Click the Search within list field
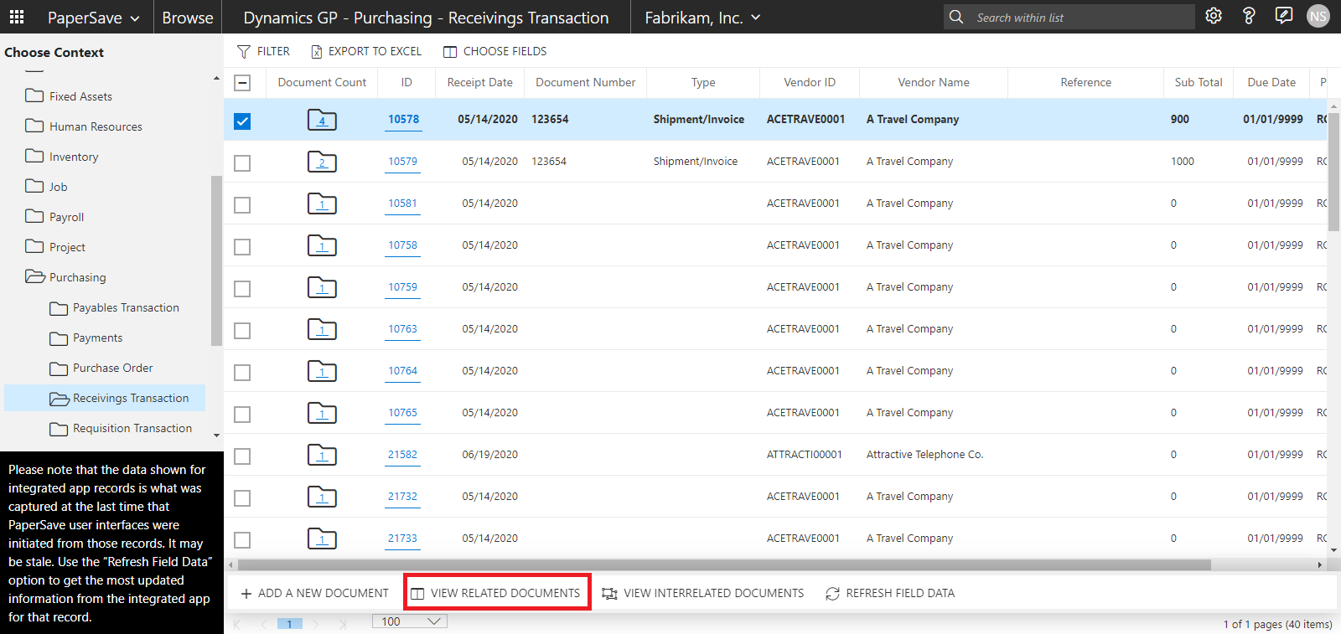Image resolution: width=1341 pixels, height=634 pixels. pos(1081,18)
